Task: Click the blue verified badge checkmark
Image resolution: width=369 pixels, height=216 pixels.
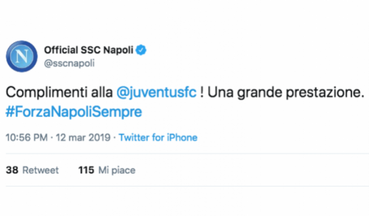Action: pyautogui.click(x=141, y=50)
